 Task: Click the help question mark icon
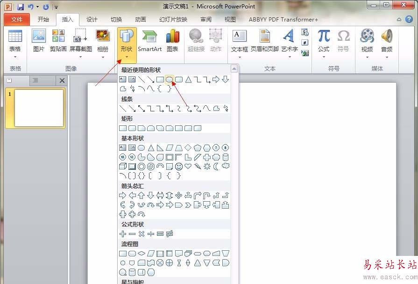409,19
